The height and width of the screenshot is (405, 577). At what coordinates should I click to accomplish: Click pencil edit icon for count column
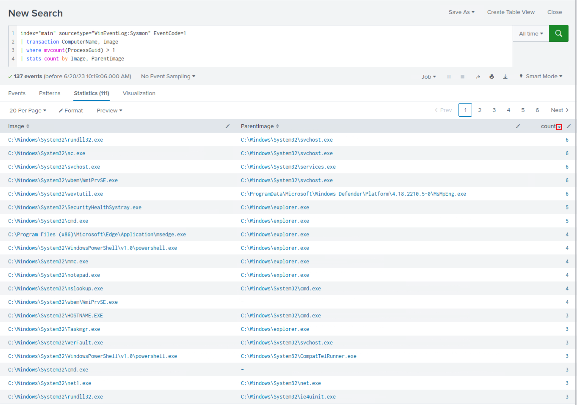568,126
